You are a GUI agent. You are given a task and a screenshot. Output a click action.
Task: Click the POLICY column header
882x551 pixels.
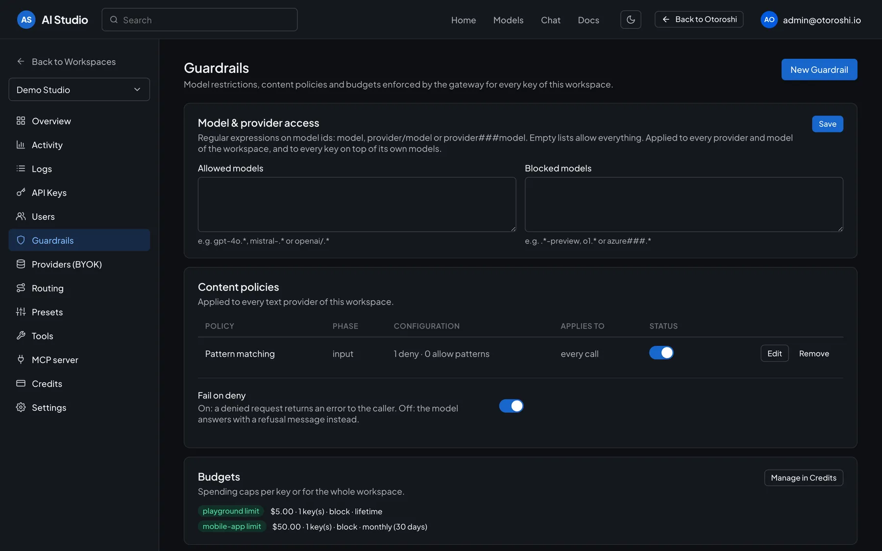(220, 326)
